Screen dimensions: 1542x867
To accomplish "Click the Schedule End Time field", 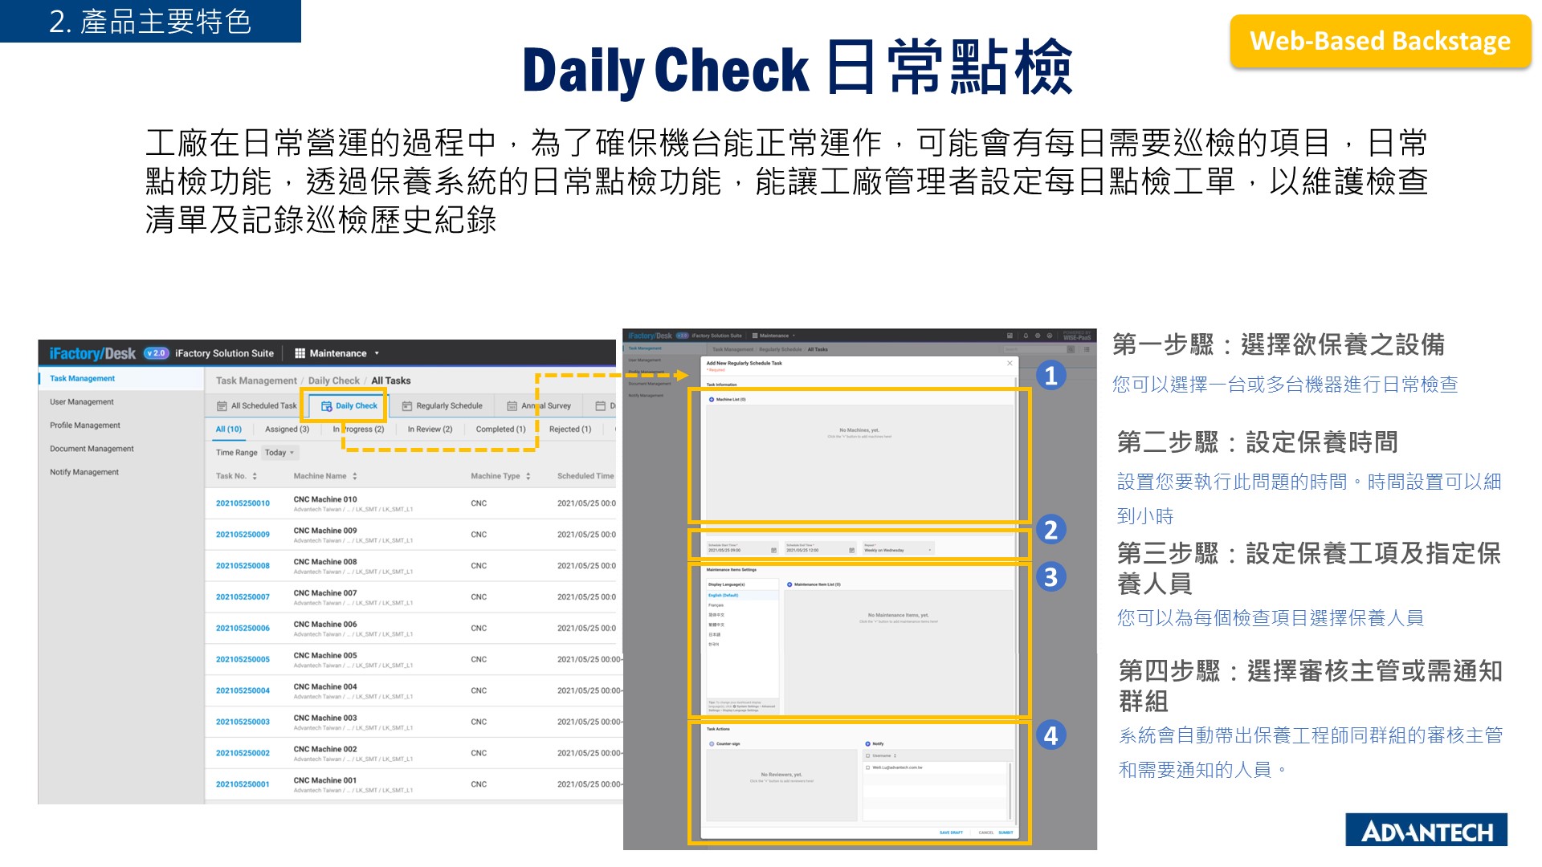I will [821, 550].
